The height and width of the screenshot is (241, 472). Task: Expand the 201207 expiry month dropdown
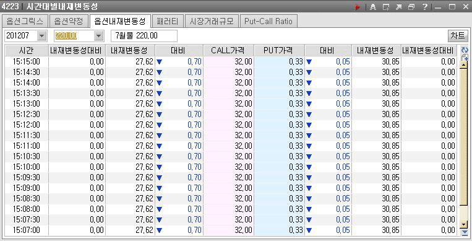tap(41, 36)
